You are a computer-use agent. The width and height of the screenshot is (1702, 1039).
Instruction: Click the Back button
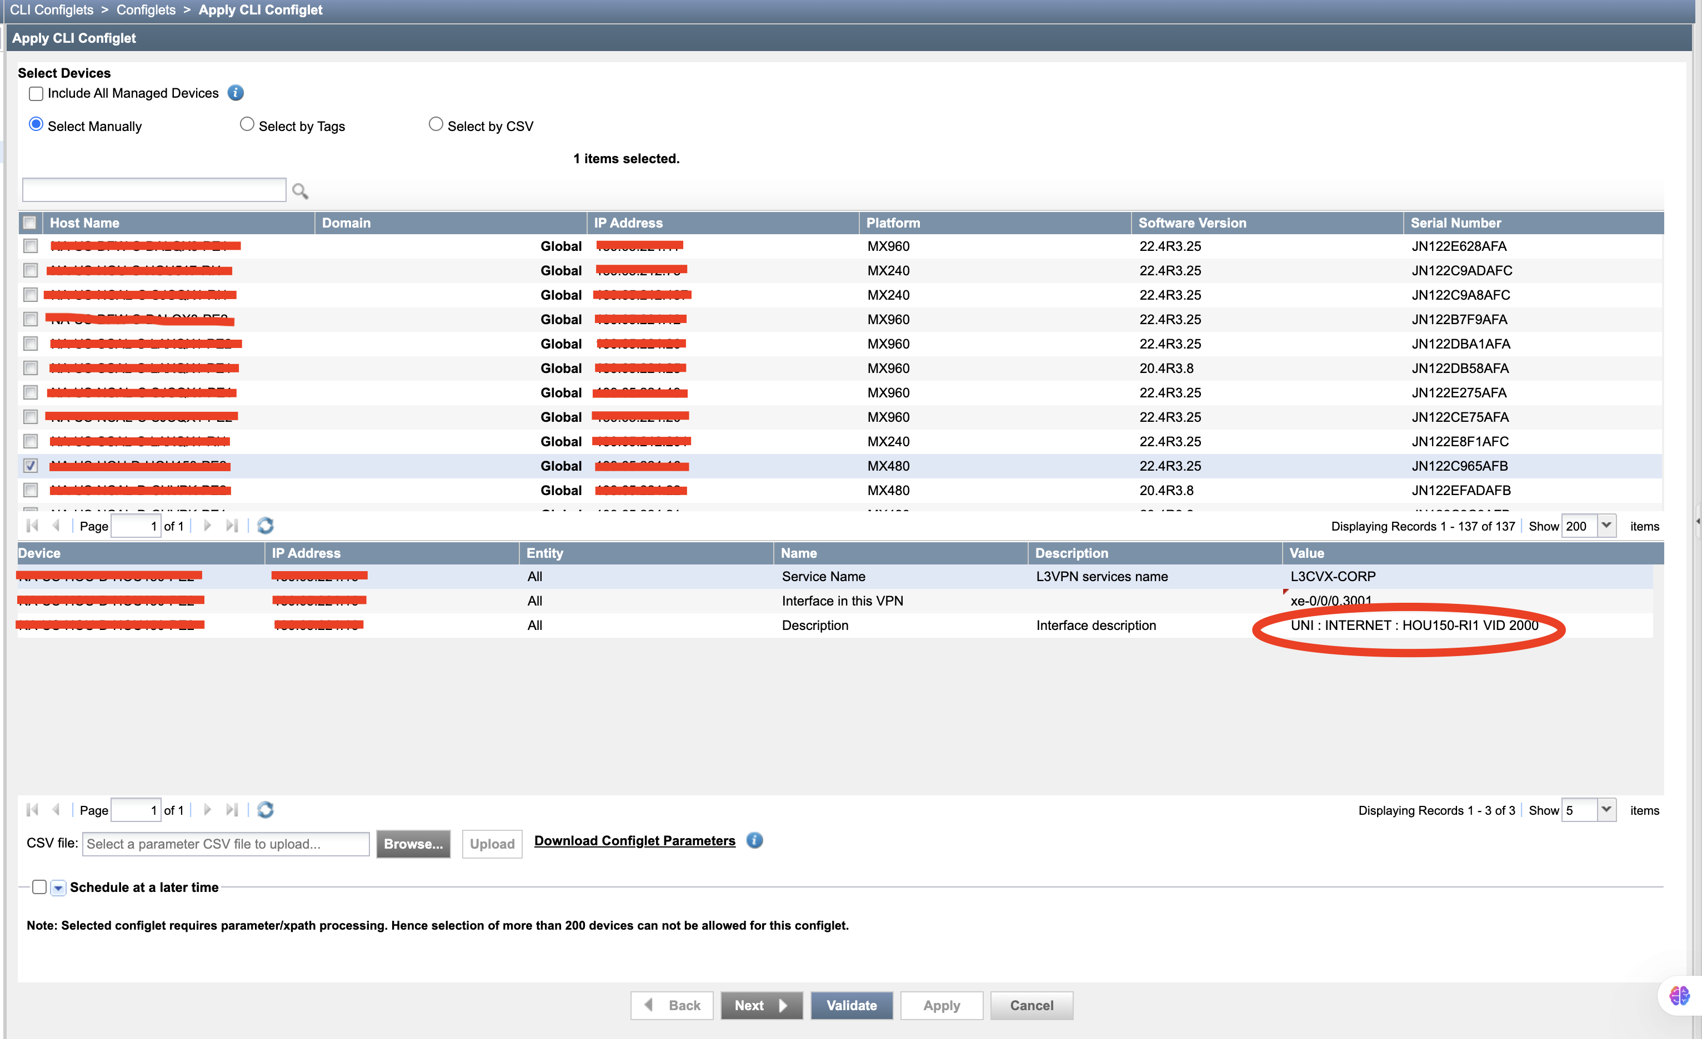tap(672, 1005)
